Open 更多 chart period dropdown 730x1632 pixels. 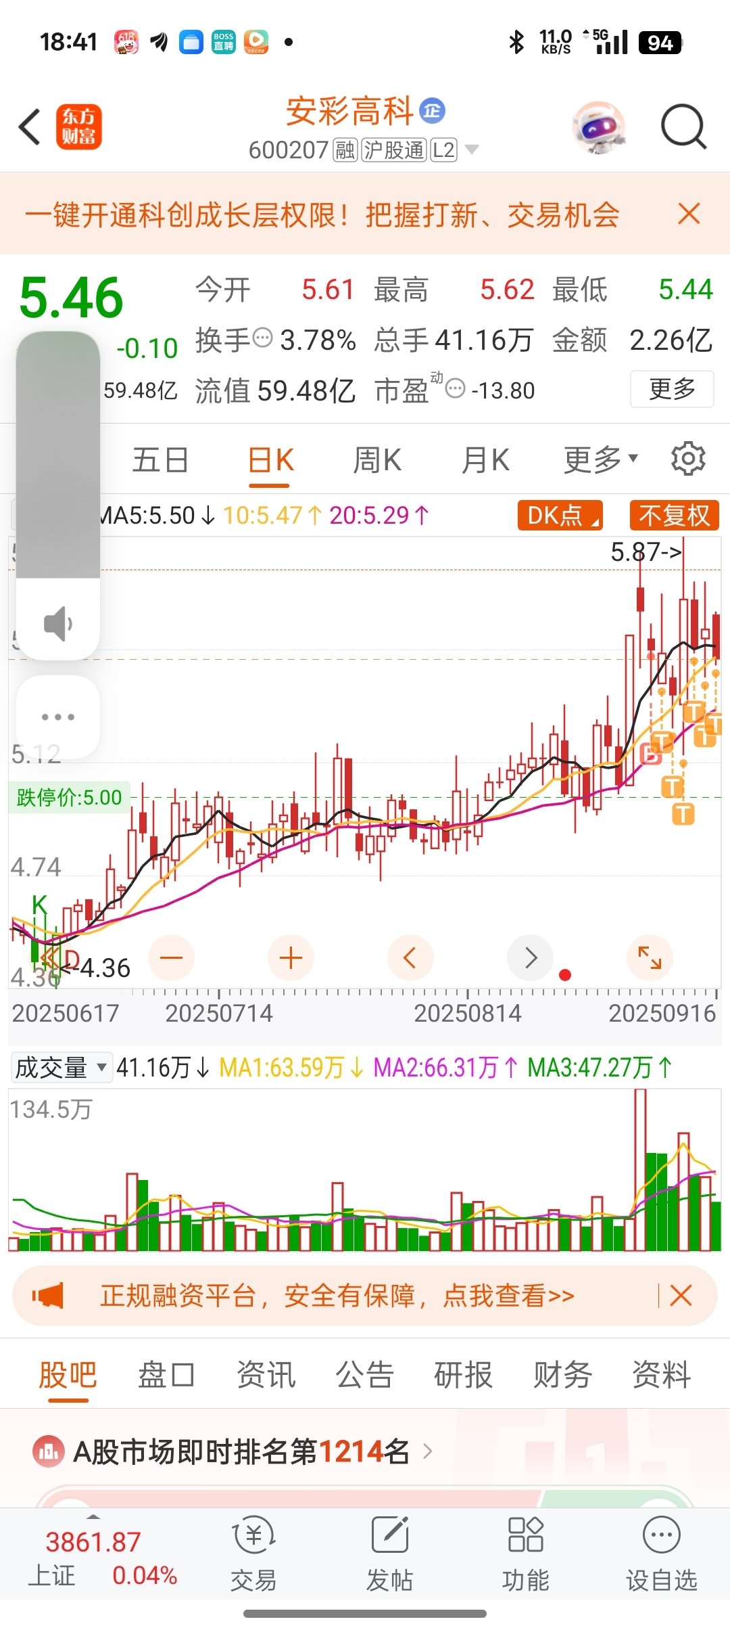[601, 459]
